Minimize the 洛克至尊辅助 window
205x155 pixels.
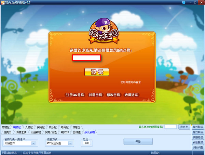(191, 2)
